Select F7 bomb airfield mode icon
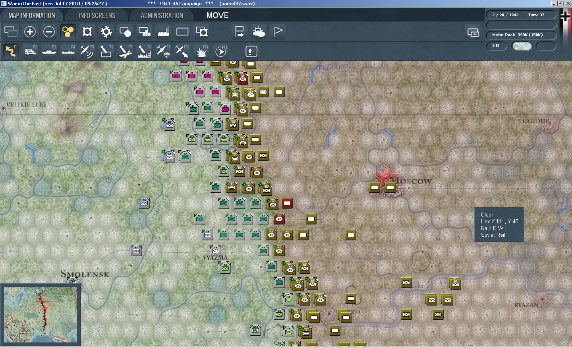This screenshot has width=572, height=348. click(125, 51)
